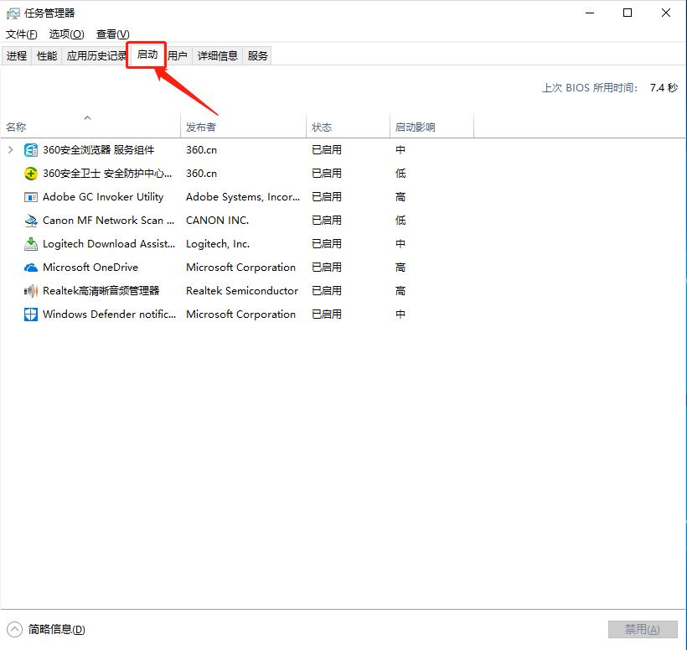
Task: Open the 服务 tab
Action: 256,55
